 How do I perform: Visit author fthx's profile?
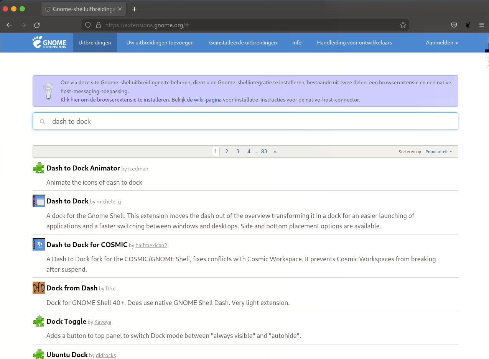coord(110,289)
